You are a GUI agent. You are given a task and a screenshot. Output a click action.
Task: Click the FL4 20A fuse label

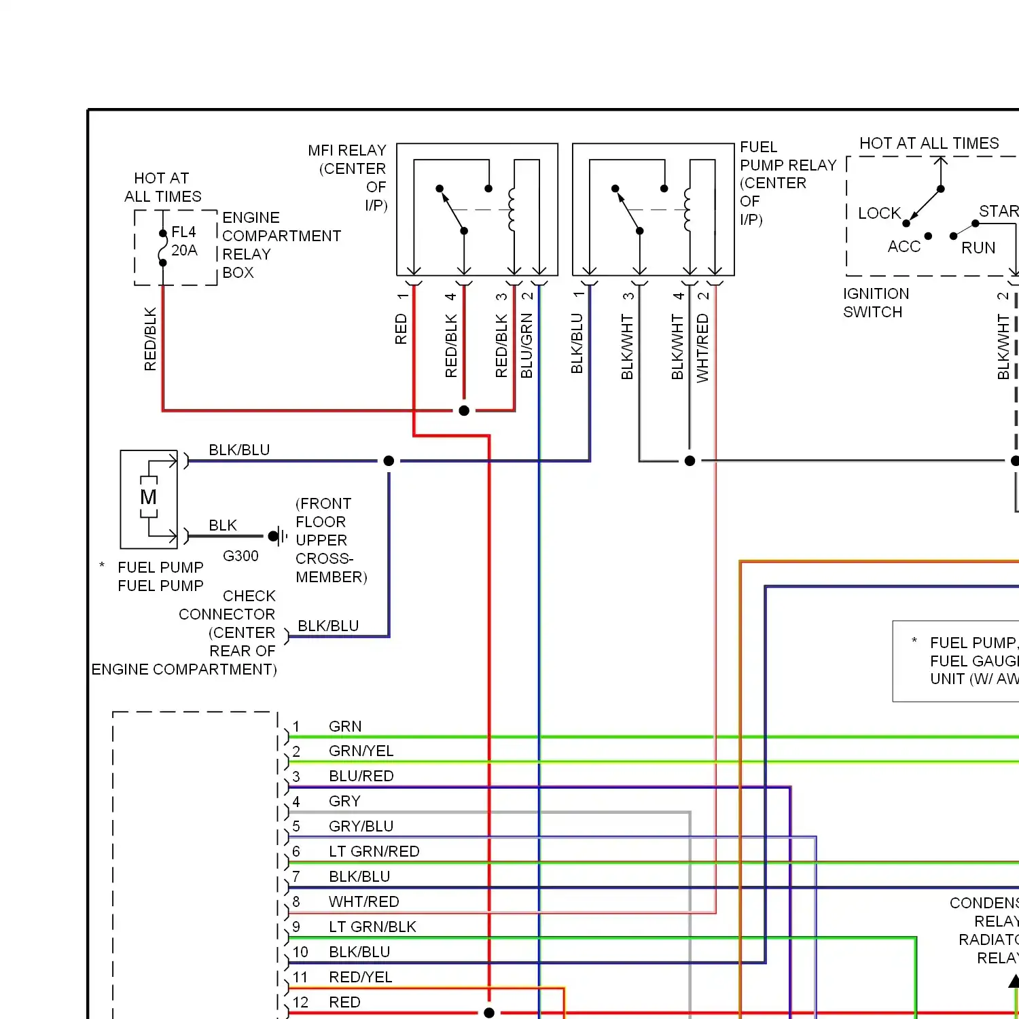coord(184,241)
